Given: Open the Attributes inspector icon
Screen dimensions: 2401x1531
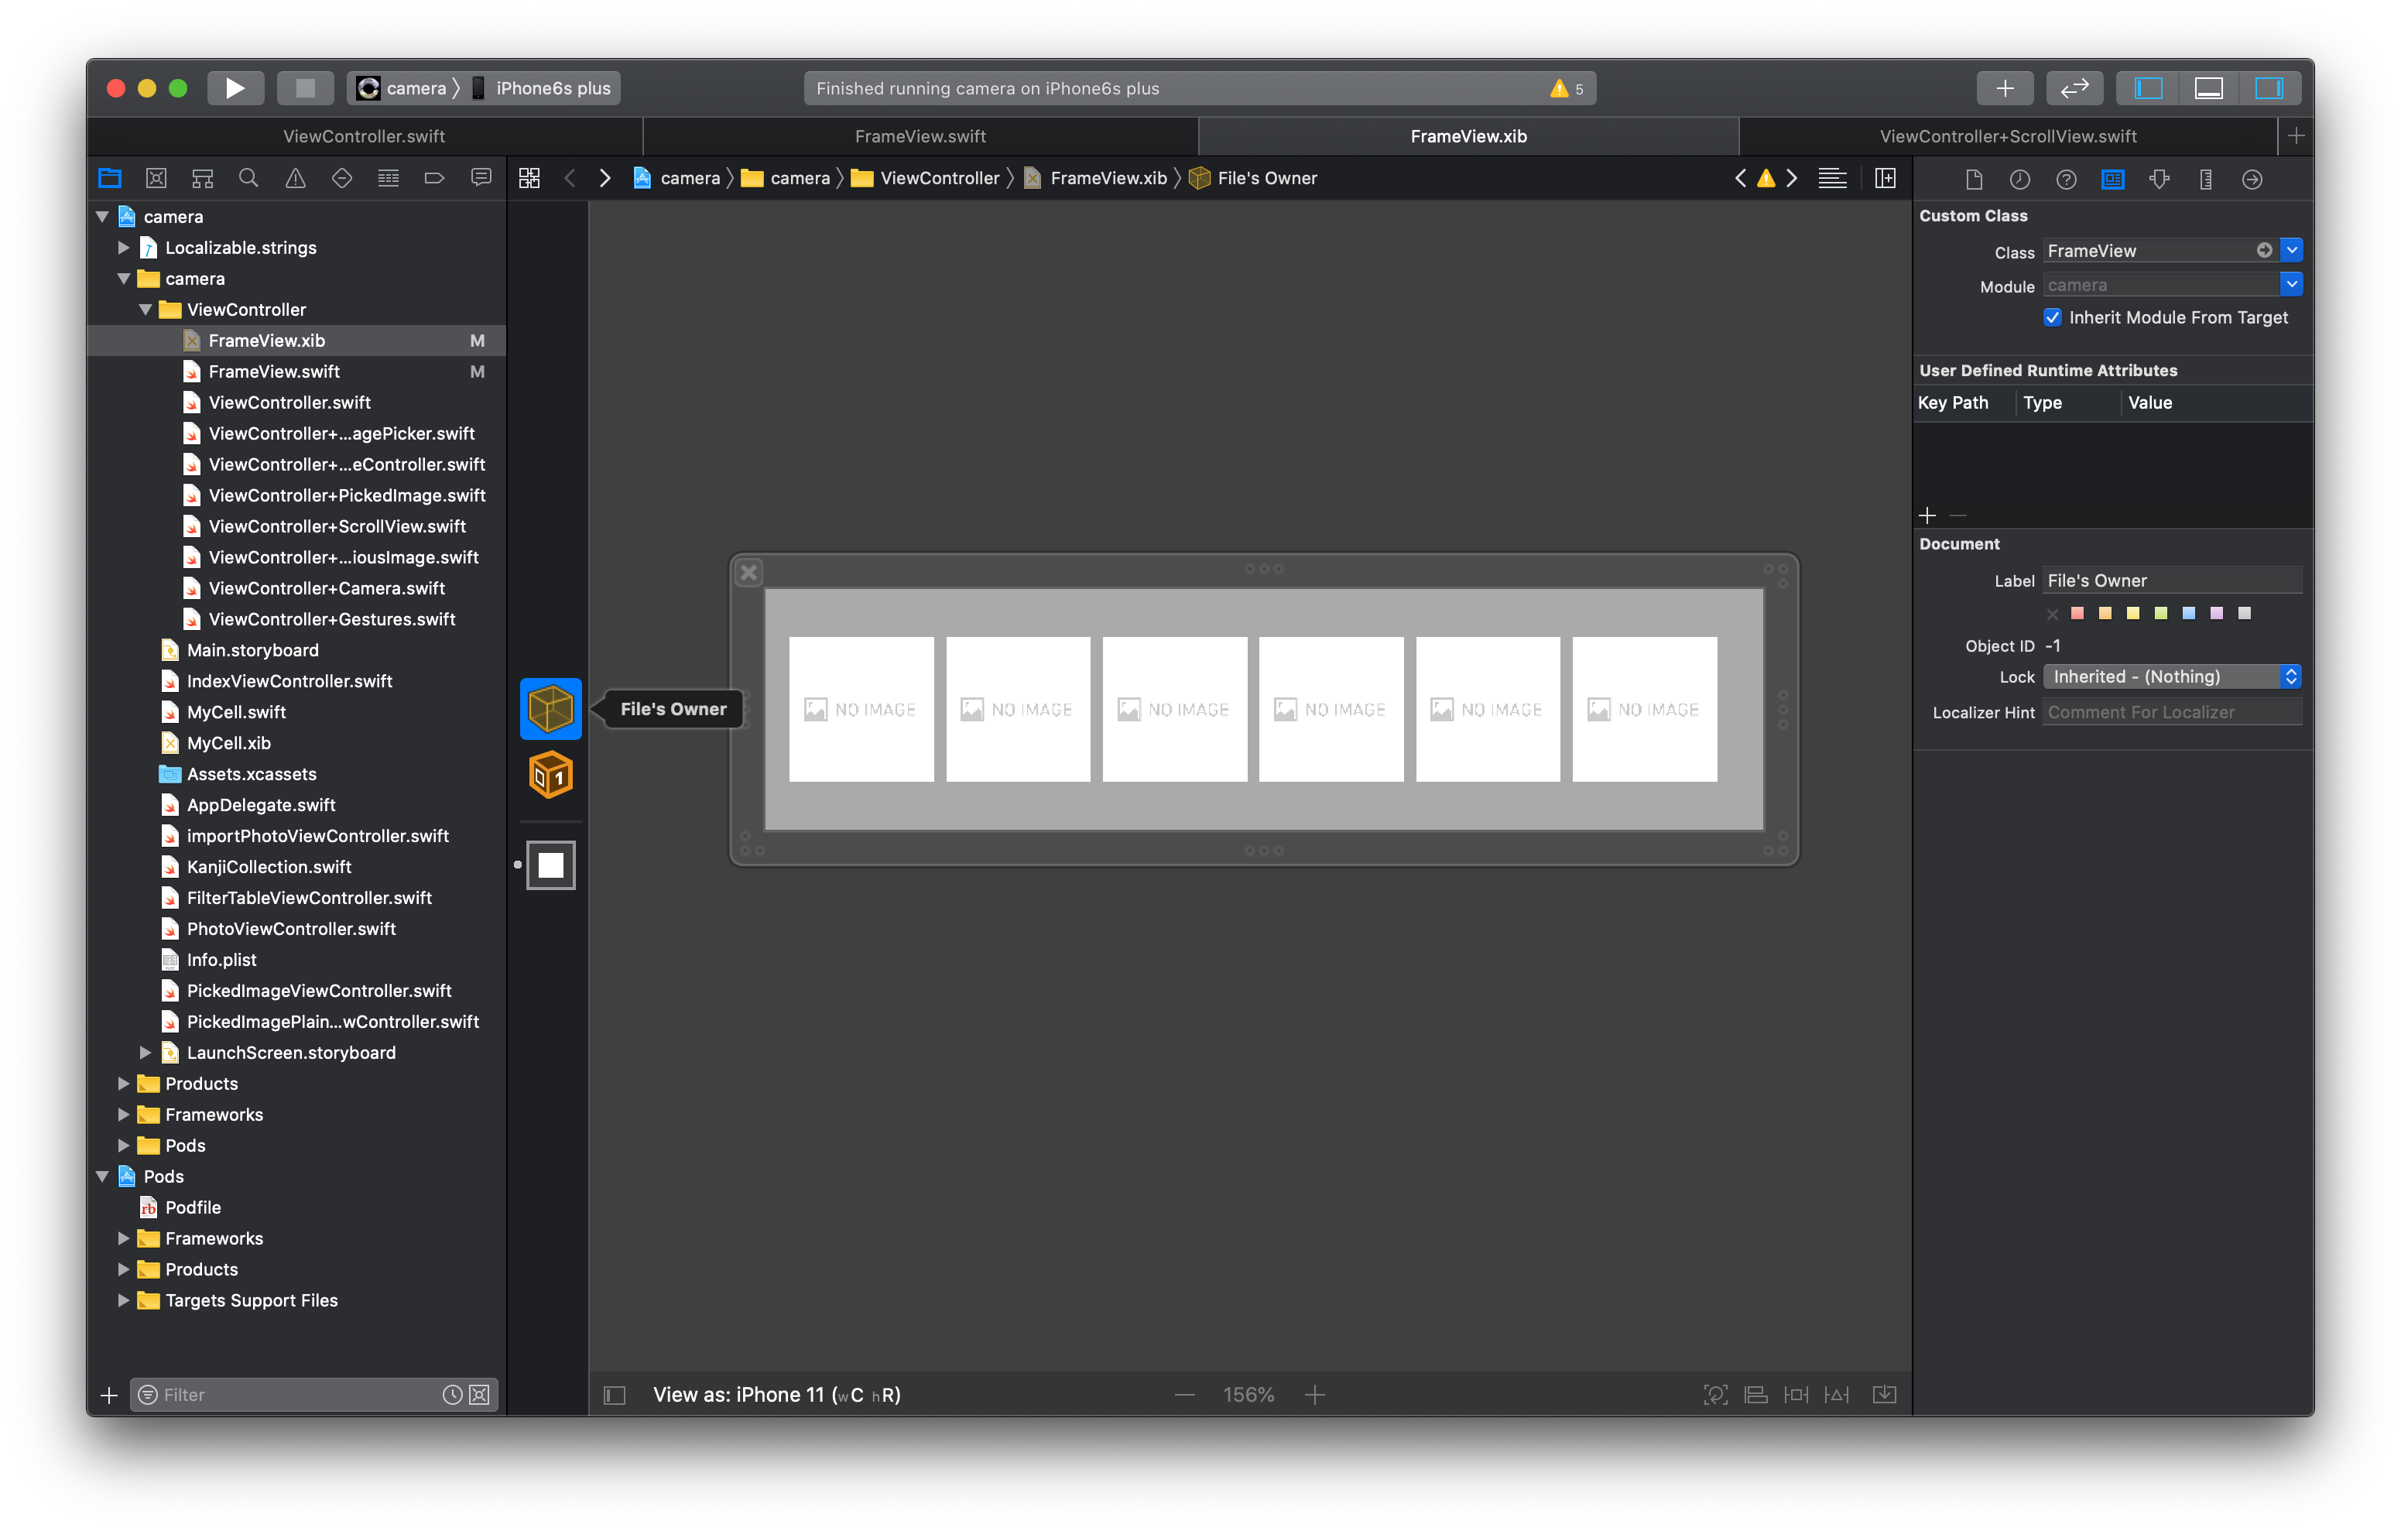Looking at the screenshot, I should 2159,180.
